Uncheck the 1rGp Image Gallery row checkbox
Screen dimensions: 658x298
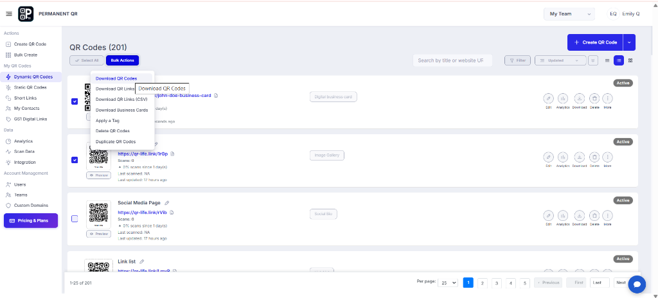click(75, 160)
